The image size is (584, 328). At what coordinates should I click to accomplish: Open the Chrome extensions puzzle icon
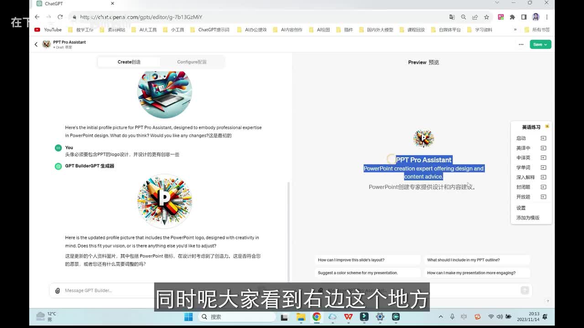click(x=512, y=17)
